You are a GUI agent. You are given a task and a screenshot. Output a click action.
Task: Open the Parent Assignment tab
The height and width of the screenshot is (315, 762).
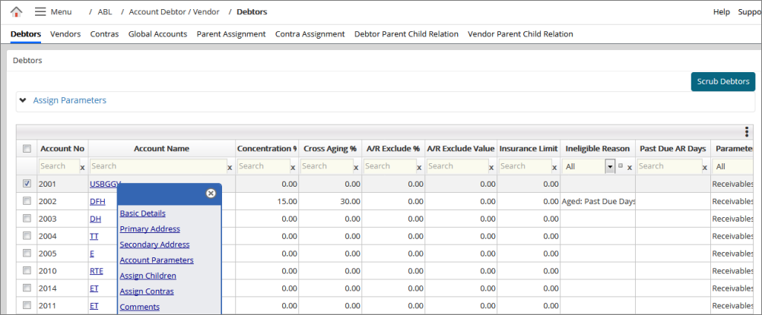tap(231, 34)
